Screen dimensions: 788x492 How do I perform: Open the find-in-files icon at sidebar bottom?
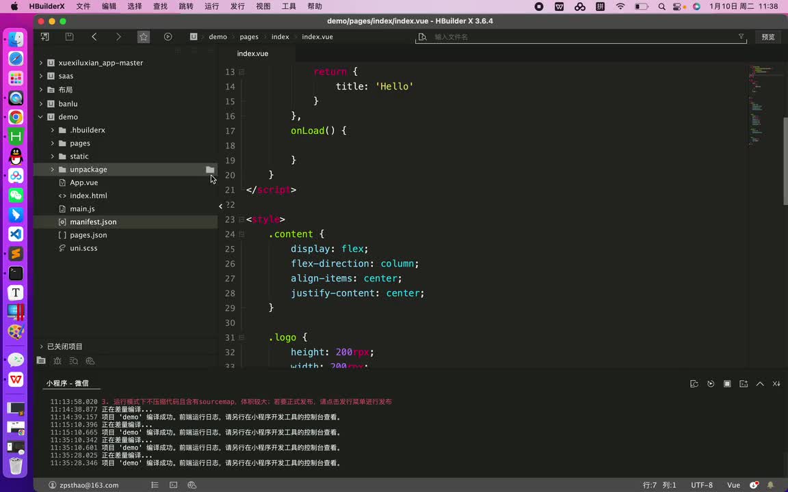click(74, 361)
